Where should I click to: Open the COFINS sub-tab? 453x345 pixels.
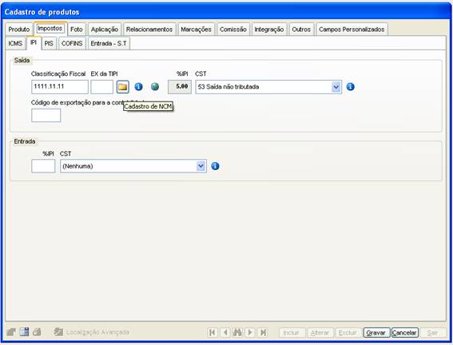[72, 44]
